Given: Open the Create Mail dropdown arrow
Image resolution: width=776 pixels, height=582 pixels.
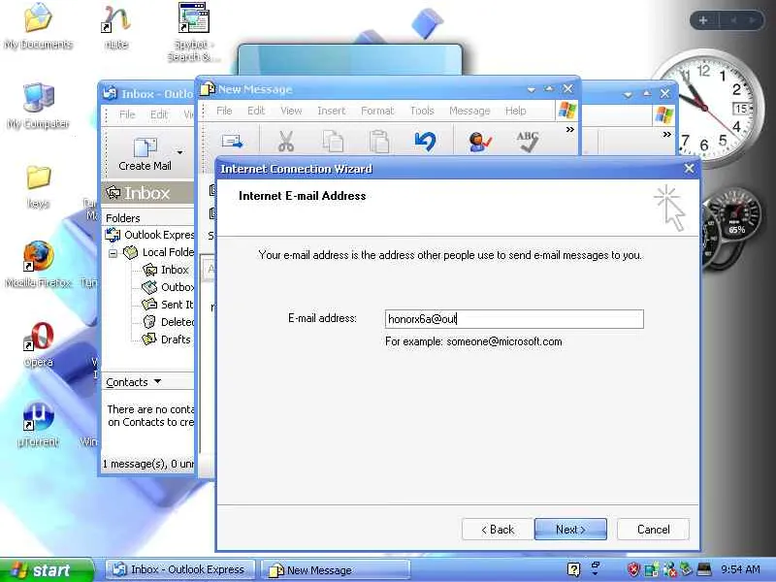Looking at the screenshot, I should point(179,152).
